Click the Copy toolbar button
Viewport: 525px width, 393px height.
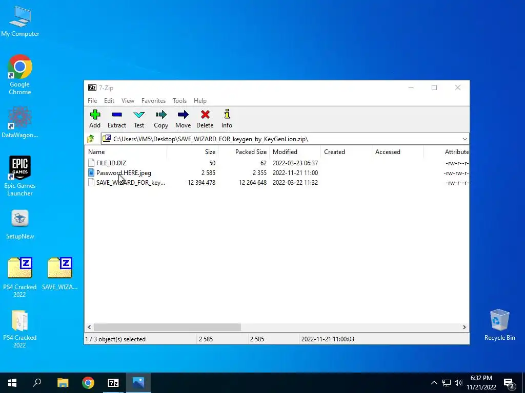[160, 119]
